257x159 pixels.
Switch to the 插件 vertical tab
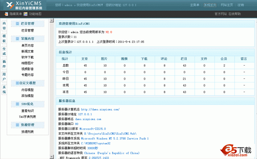pos(4,64)
